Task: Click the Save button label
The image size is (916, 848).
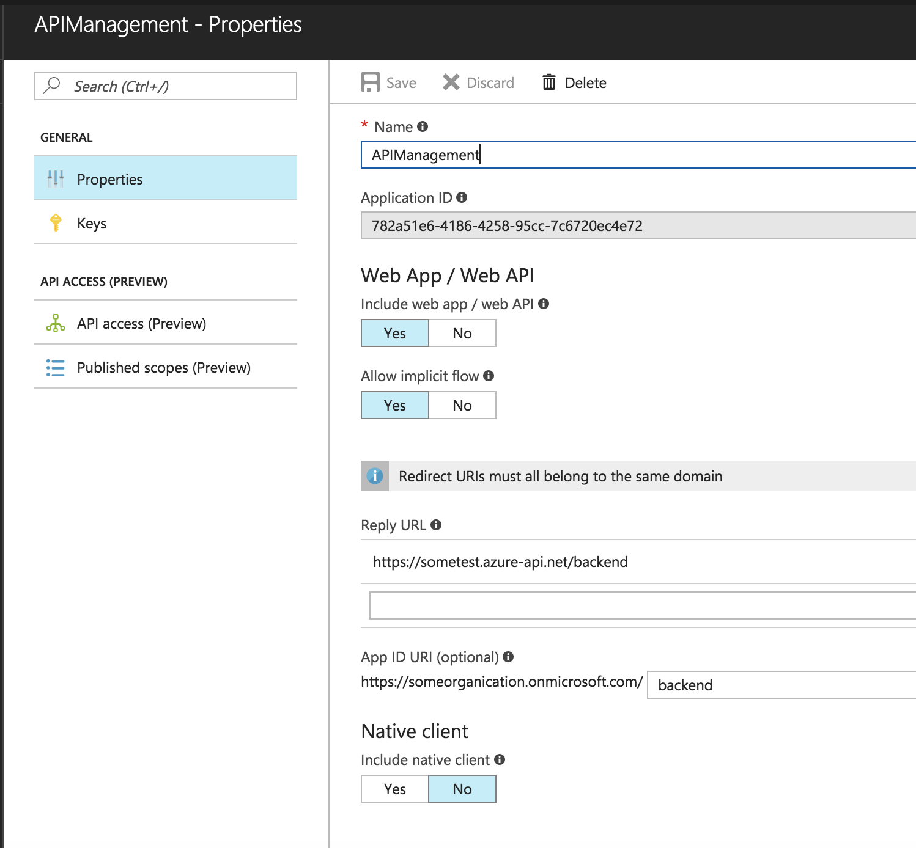Action: coord(401,83)
